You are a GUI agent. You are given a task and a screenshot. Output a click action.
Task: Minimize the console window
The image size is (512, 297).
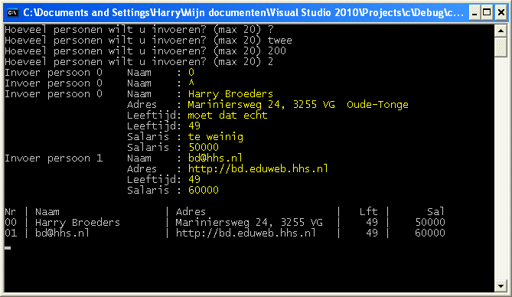[x=474, y=13]
